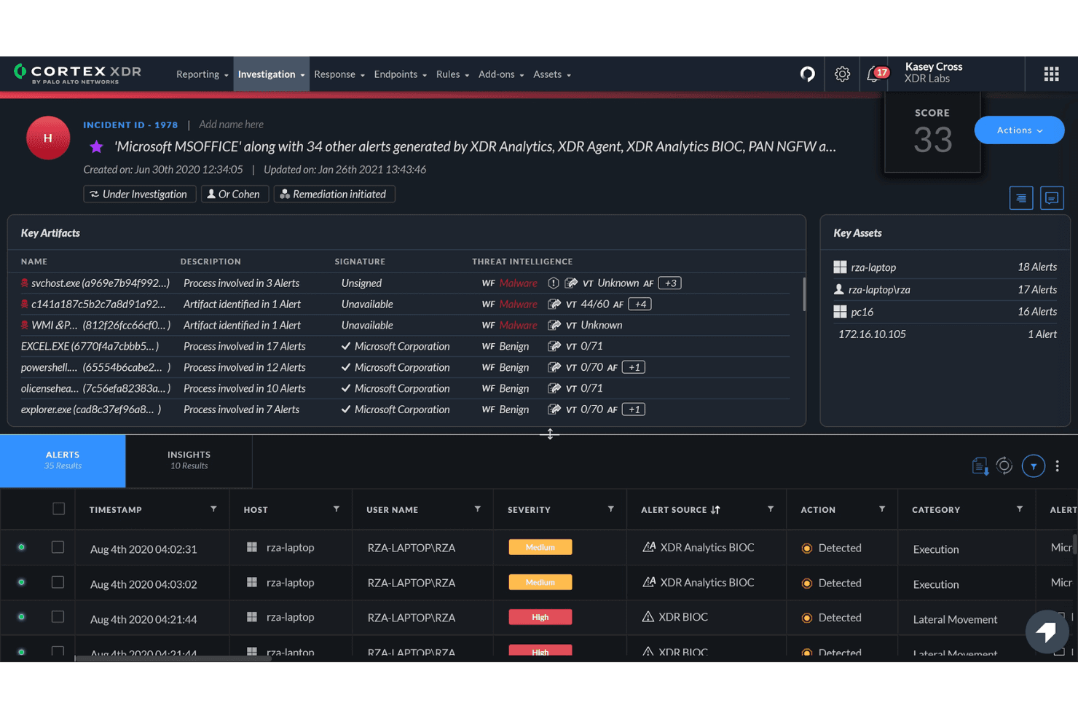The height and width of the screenshot is (719, 1078).
Task: Click the VT link icon on explorer.exe row
Action: [554, 409]
